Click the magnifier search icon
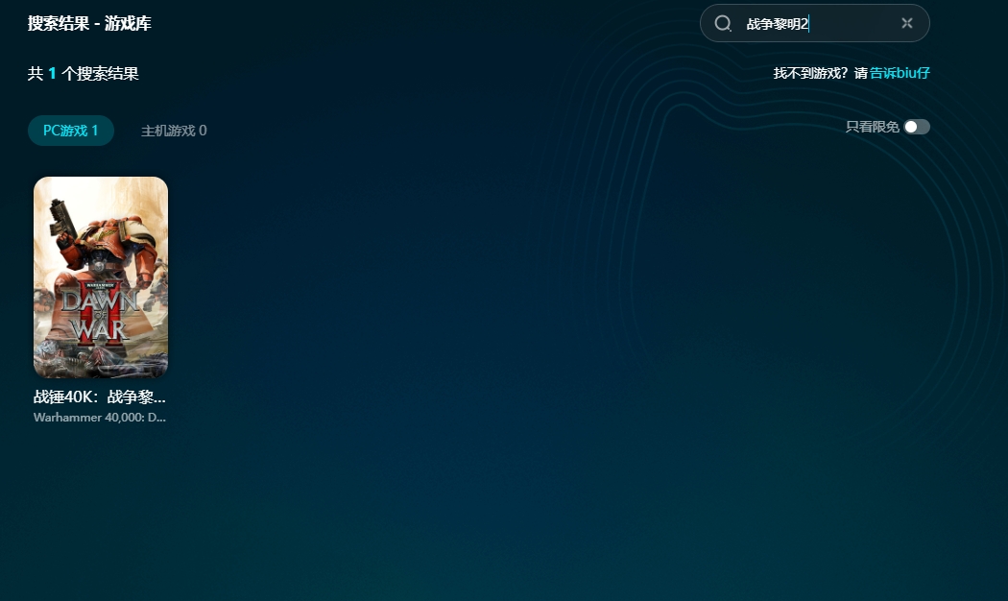 click(x=723, y=24)
